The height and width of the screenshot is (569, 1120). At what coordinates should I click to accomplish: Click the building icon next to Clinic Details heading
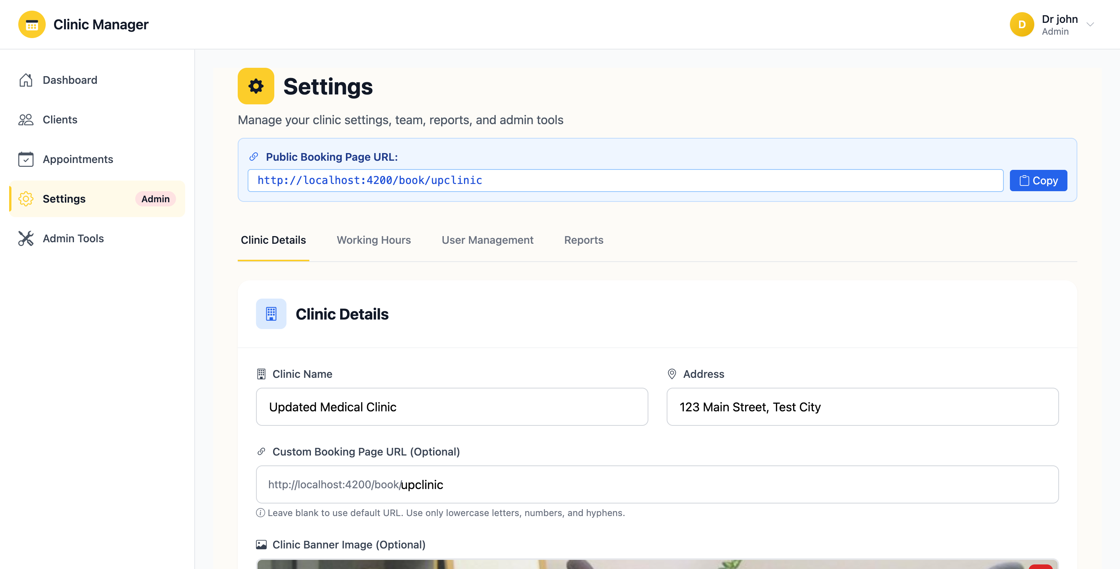[x=271, y=313]
